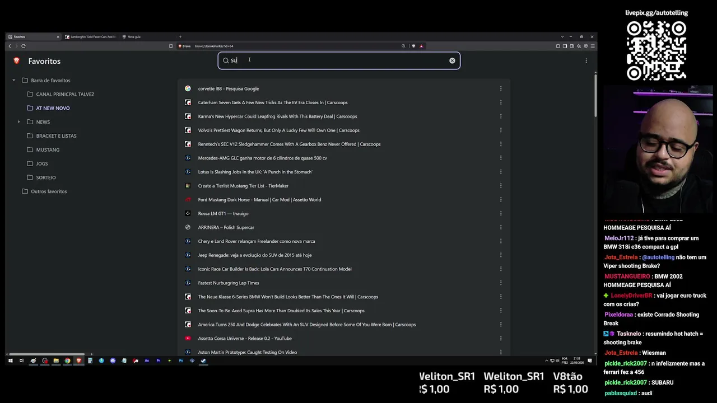
Task: Open more actions for Tierlist Mustang bookmark
Action: [x=501, y=186]
